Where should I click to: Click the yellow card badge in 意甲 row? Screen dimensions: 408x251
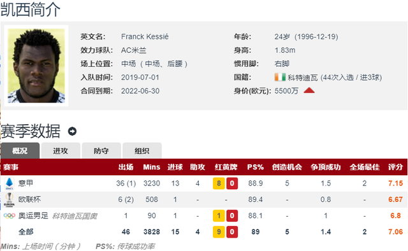(x=219, y=183)
